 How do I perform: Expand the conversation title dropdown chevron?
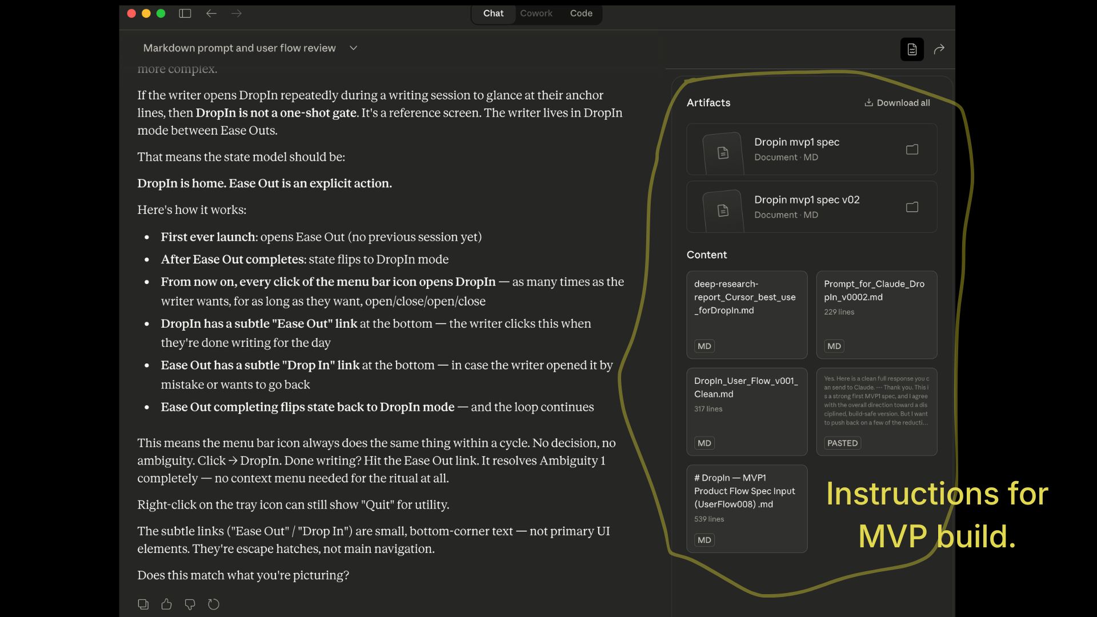(x=353, y=48)
